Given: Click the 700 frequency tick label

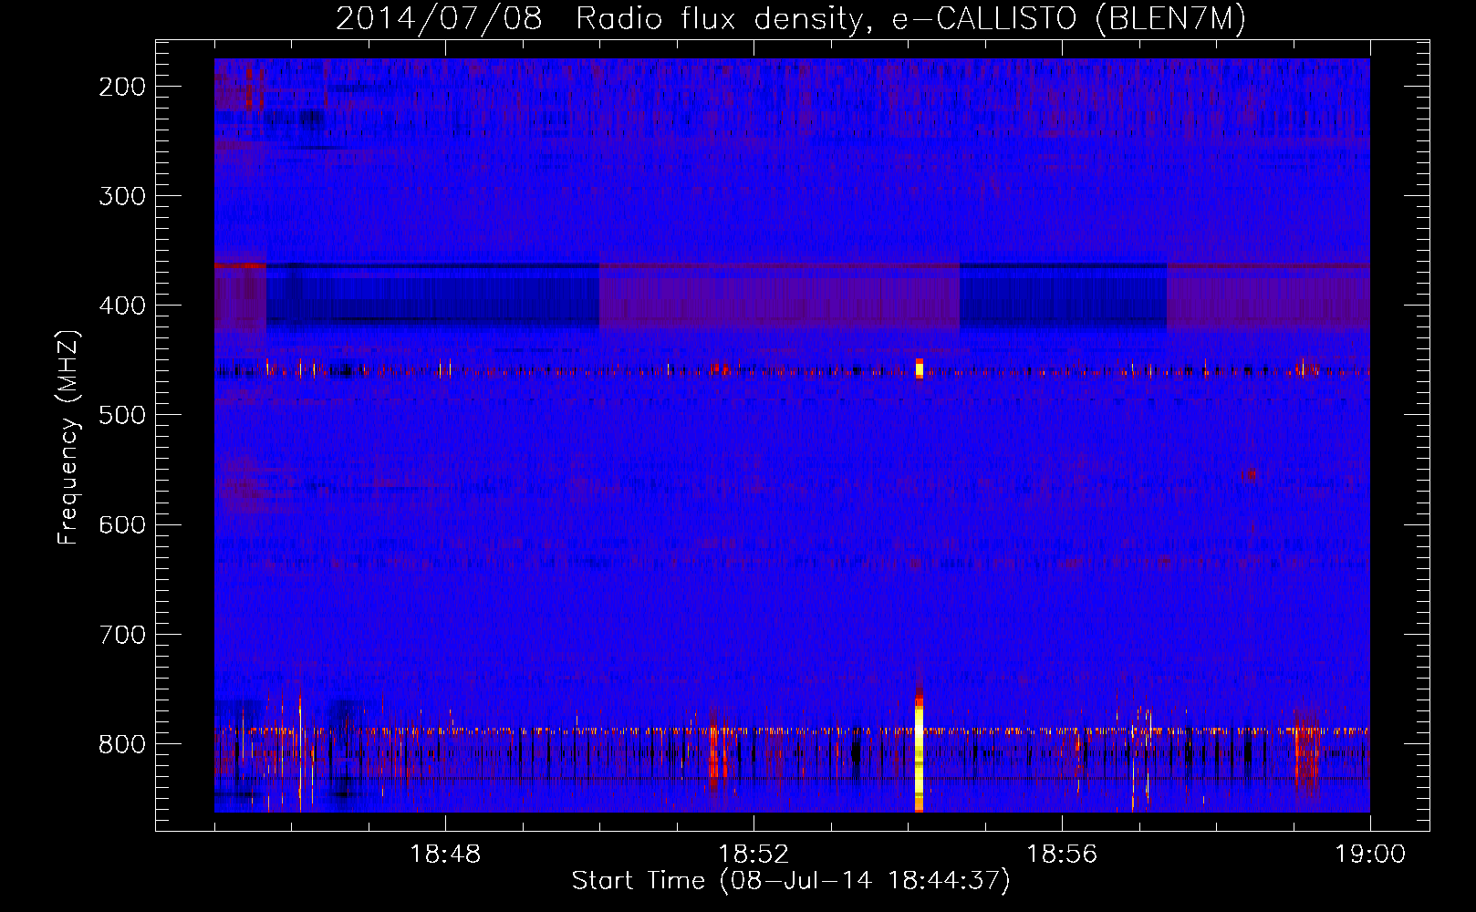Looking at the screenshot, I should tap(121, 634).
